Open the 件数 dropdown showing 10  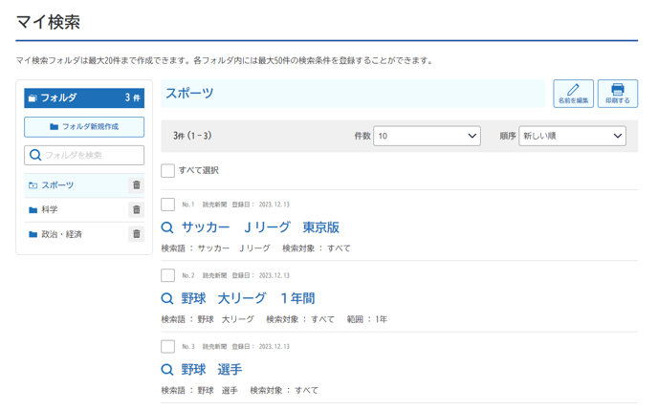[427, 137]
